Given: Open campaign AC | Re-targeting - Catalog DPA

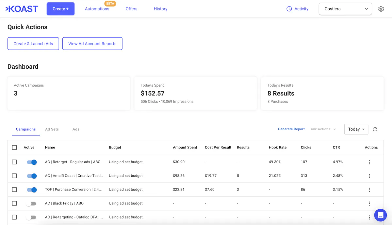Looking at the screenshot, I should 74,217.
